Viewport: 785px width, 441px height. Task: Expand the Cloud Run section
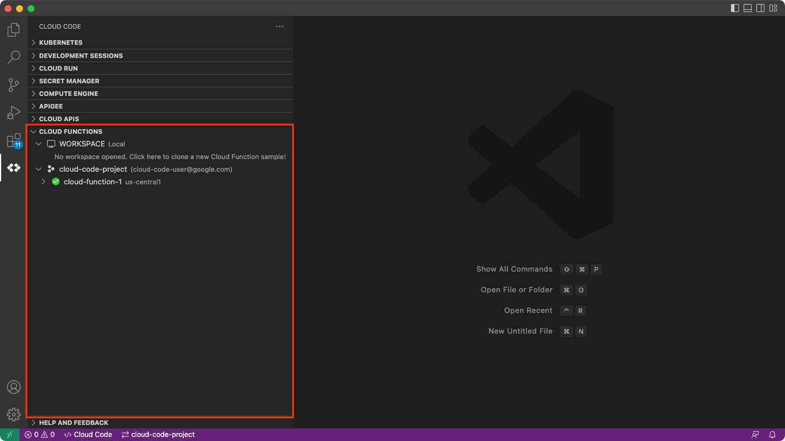[x=160, y=68]
